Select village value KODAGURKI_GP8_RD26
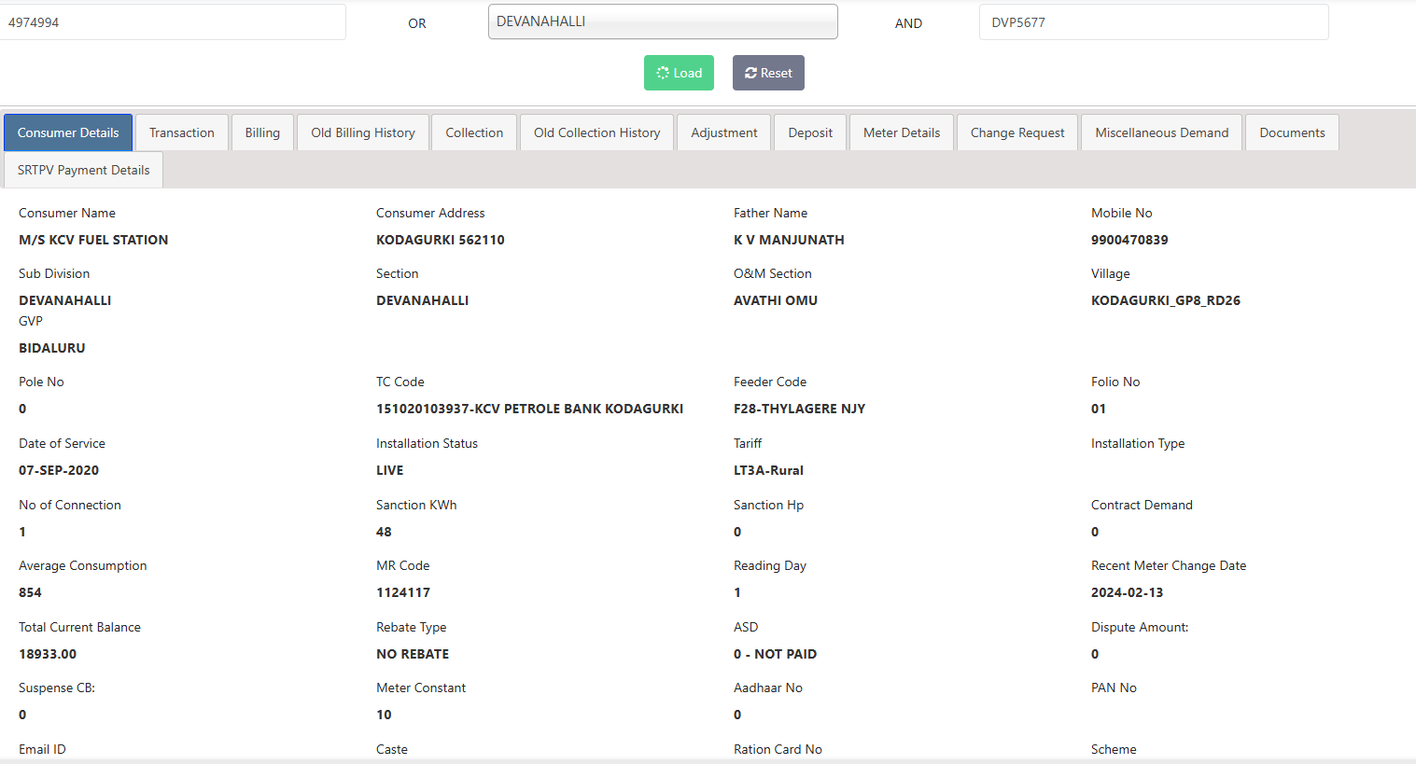Viewport: 1416px width, 764px height. click(x=1166, y=300)
